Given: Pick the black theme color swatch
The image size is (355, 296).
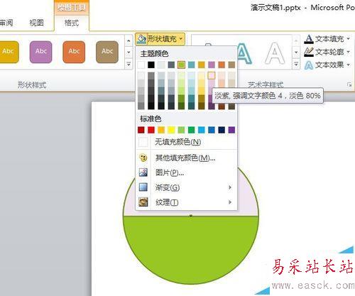Looking at the screenshot, I should point(151,65).
